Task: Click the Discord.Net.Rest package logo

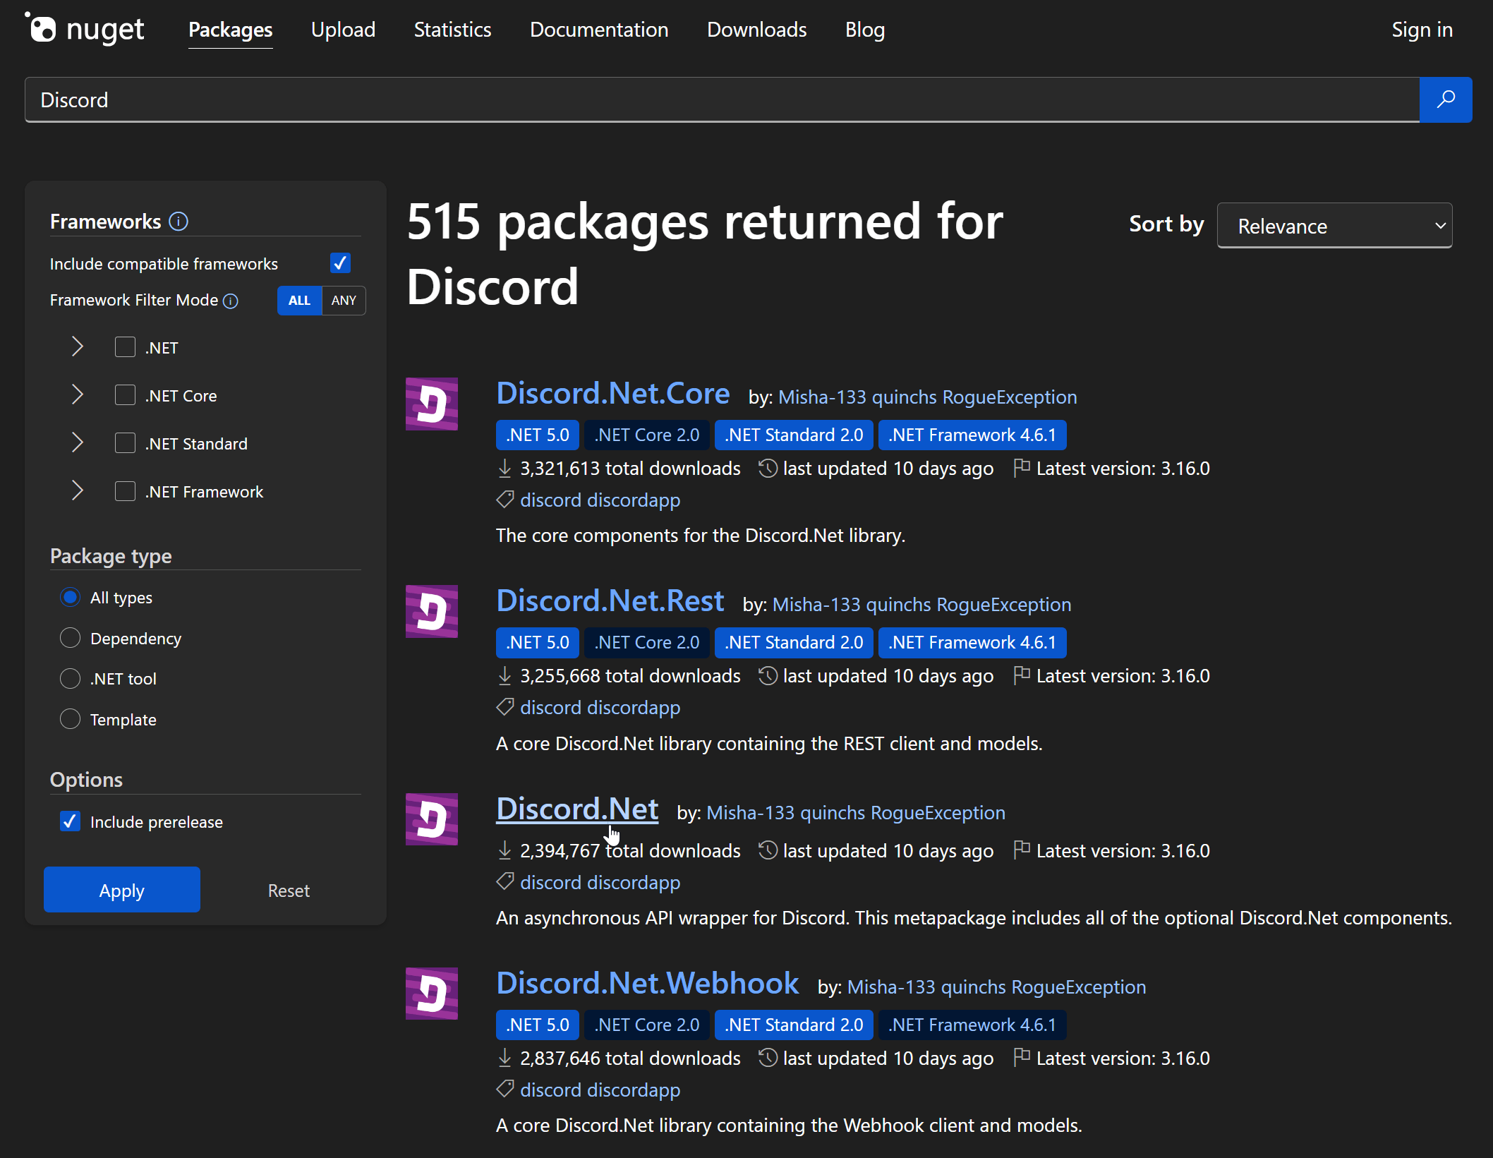Action: point(432,611)
